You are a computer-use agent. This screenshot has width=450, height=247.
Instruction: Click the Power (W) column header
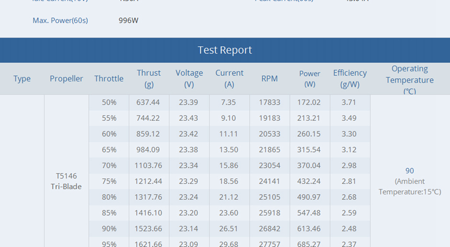[x=309, y=79]
